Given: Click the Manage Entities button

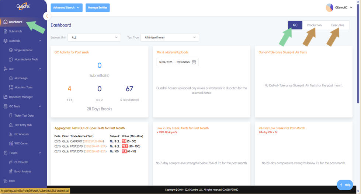Looking at the screenshot, I should point(98,8).
